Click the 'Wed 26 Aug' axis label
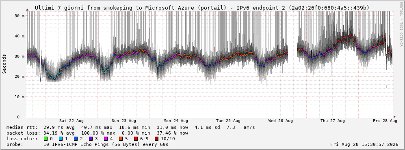This screenshot has height=150, width=405. (x=281, y=121)
